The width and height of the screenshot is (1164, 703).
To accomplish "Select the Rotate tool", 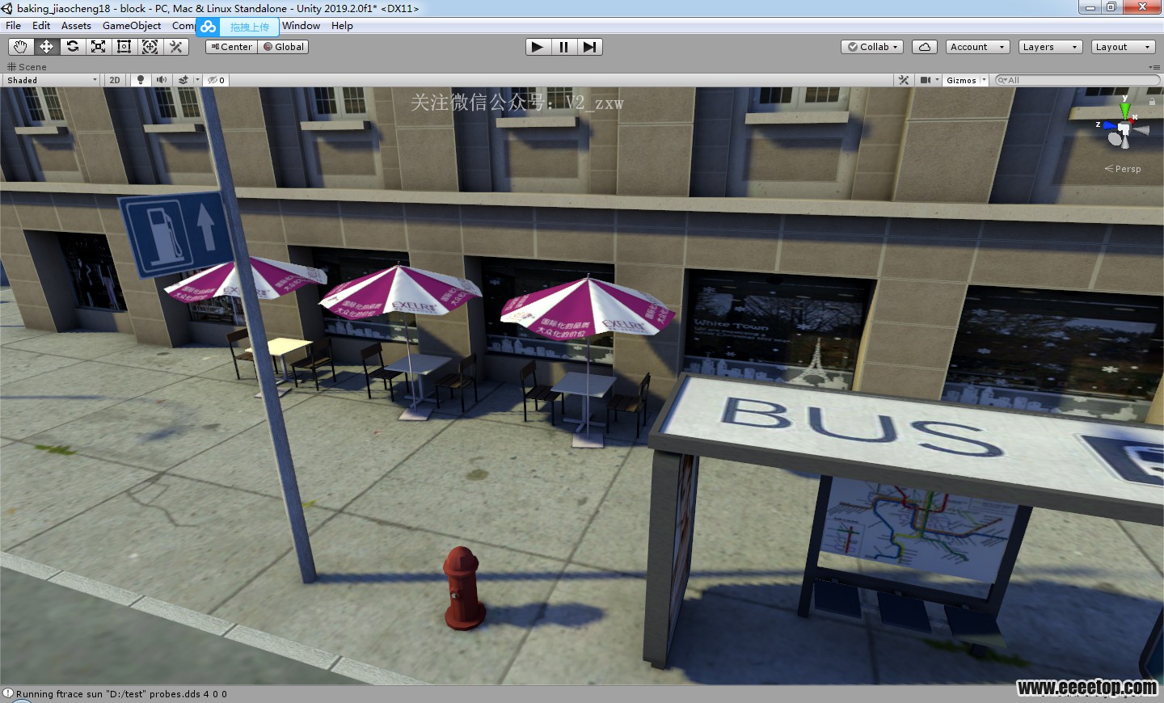I will (x=73, y=47).
